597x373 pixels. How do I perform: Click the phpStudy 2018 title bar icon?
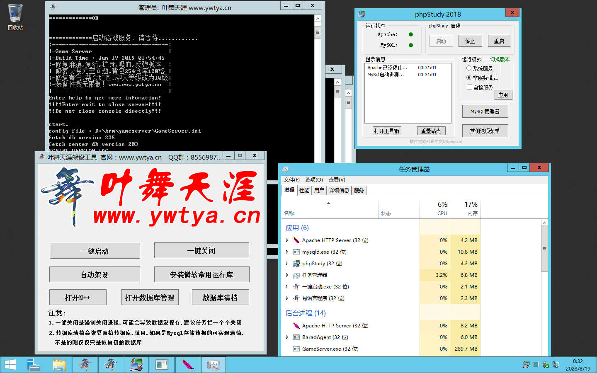pyautogui.click(x=362, y=14)
